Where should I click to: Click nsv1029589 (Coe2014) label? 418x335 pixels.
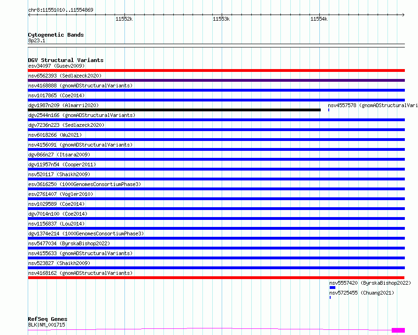click(x=56, y=204)
